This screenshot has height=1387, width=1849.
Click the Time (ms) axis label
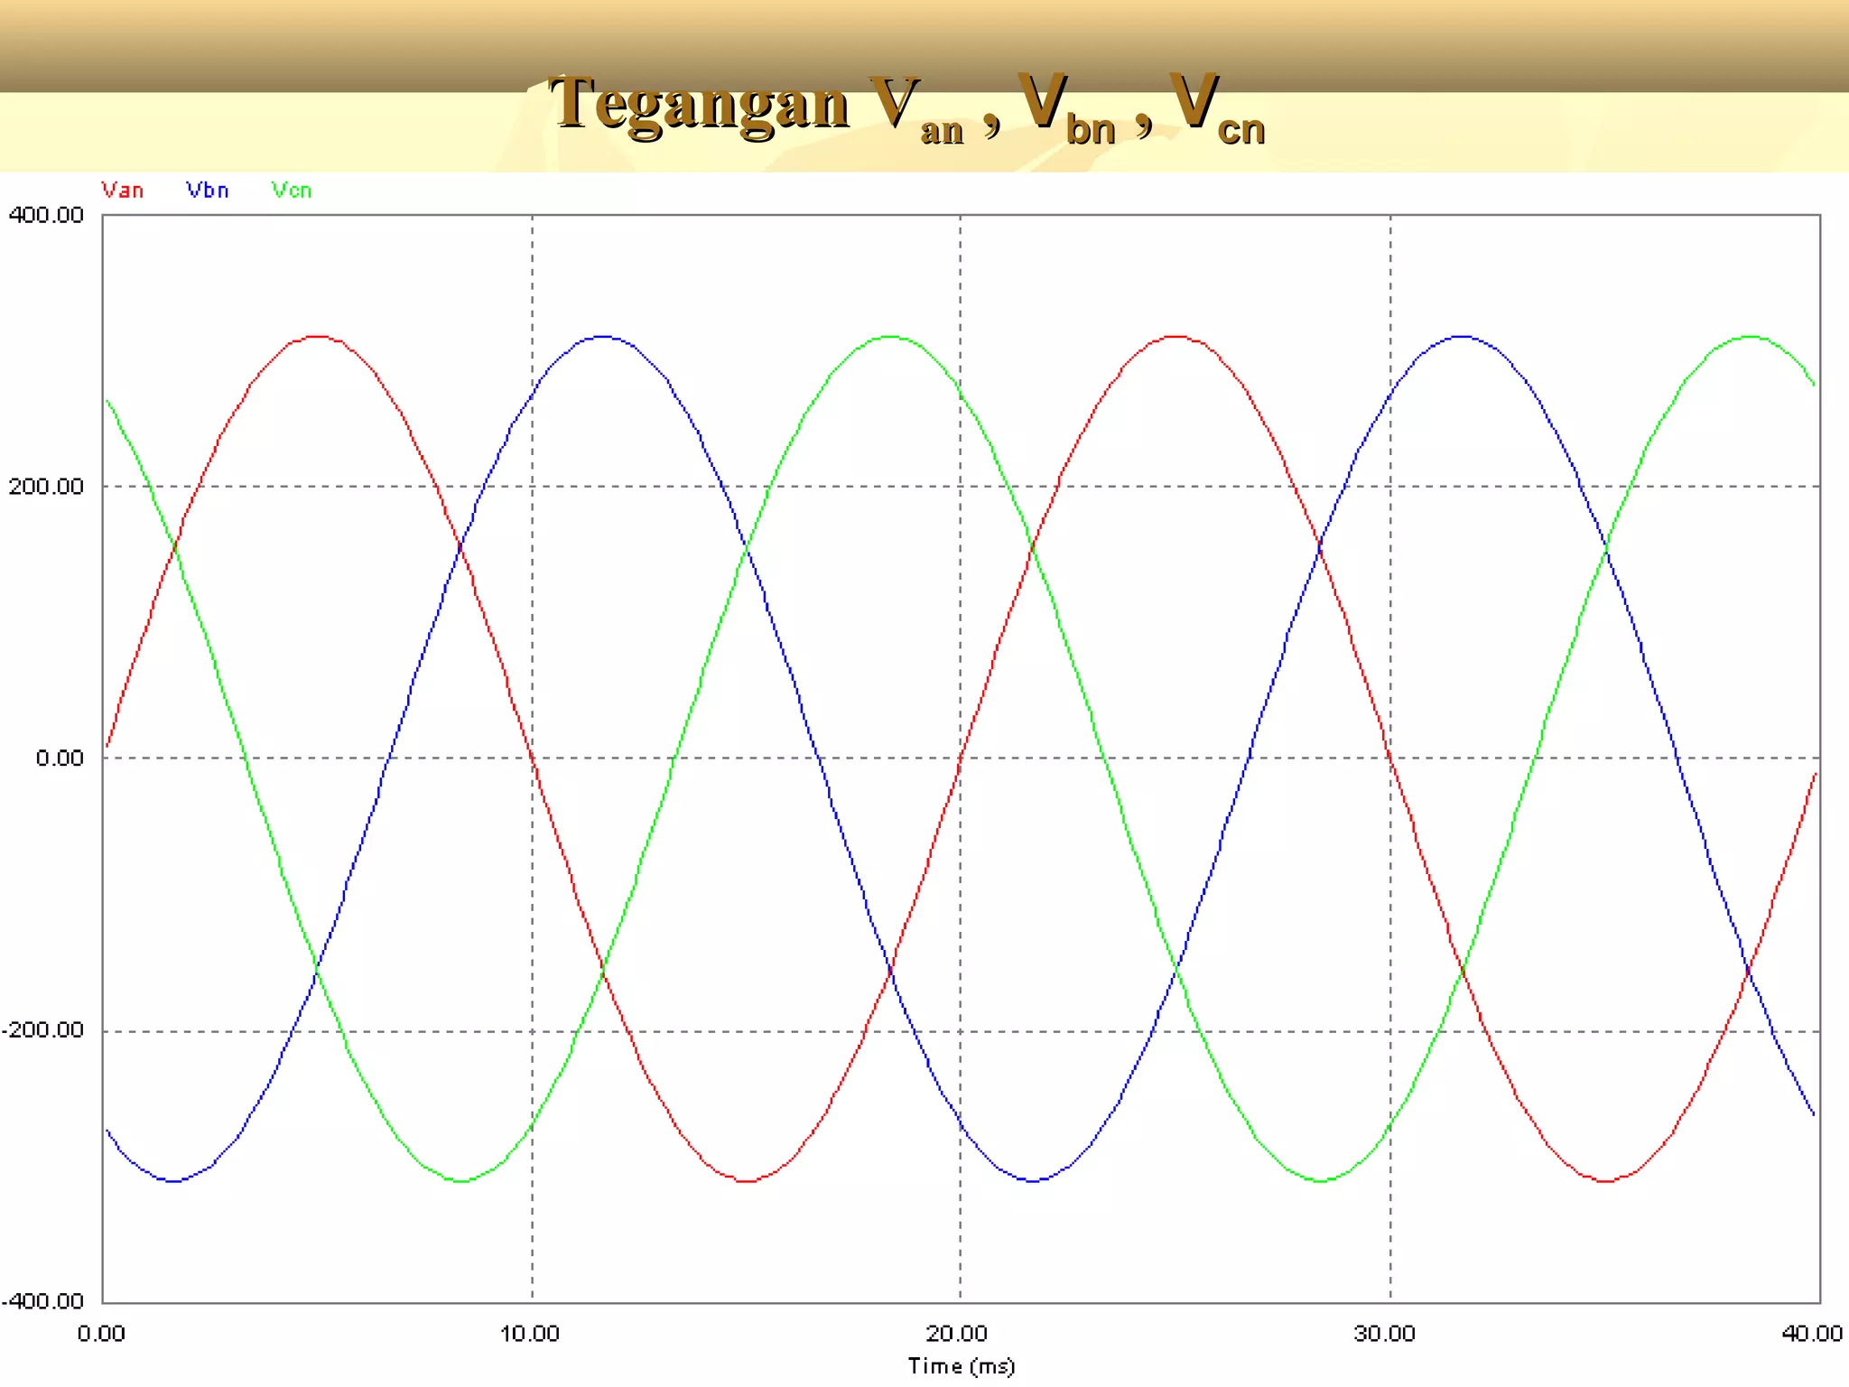(961, 1366)
